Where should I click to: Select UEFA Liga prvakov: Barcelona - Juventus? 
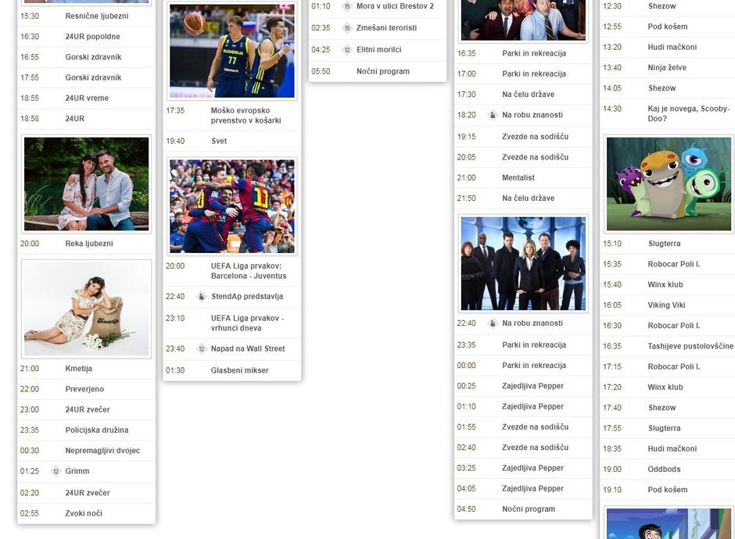(246, 270)
